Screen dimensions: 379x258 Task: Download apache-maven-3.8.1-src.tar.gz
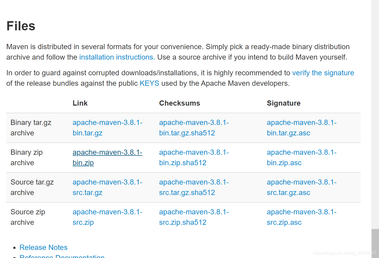(107, 187)
